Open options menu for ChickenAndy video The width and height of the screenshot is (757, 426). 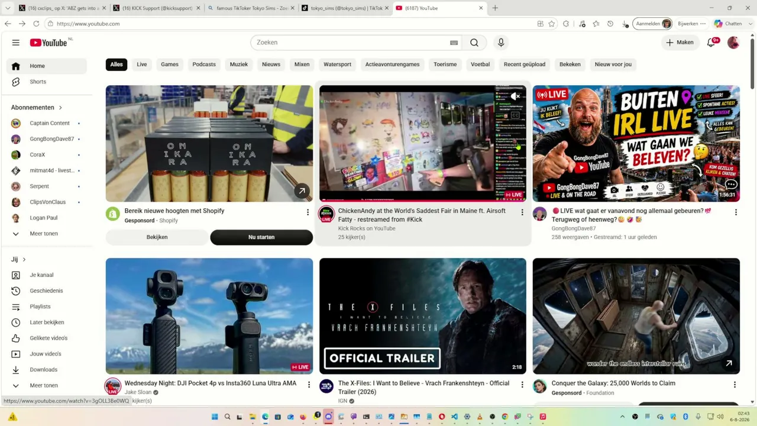click(x=522, y=212)
